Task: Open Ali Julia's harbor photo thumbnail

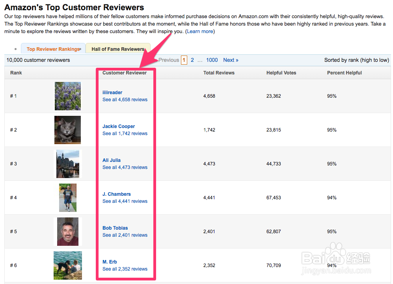Action: [x=68, y=164]
